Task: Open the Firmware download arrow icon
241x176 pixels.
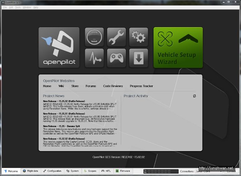Action: point(139,58)
